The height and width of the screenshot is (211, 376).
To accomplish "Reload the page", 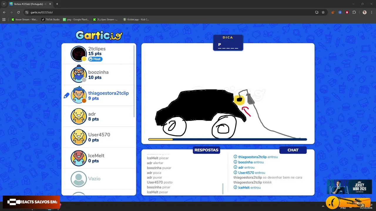I will click(18, 12).
